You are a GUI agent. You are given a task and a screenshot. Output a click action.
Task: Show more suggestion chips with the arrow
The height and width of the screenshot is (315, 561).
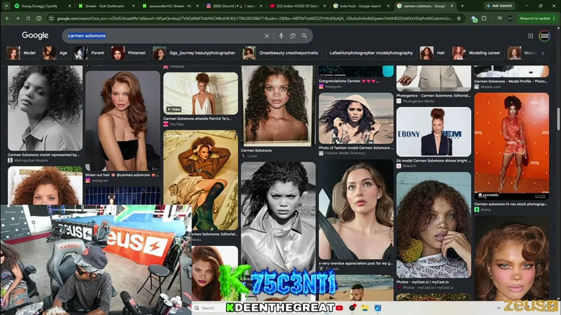coord(543,53)
